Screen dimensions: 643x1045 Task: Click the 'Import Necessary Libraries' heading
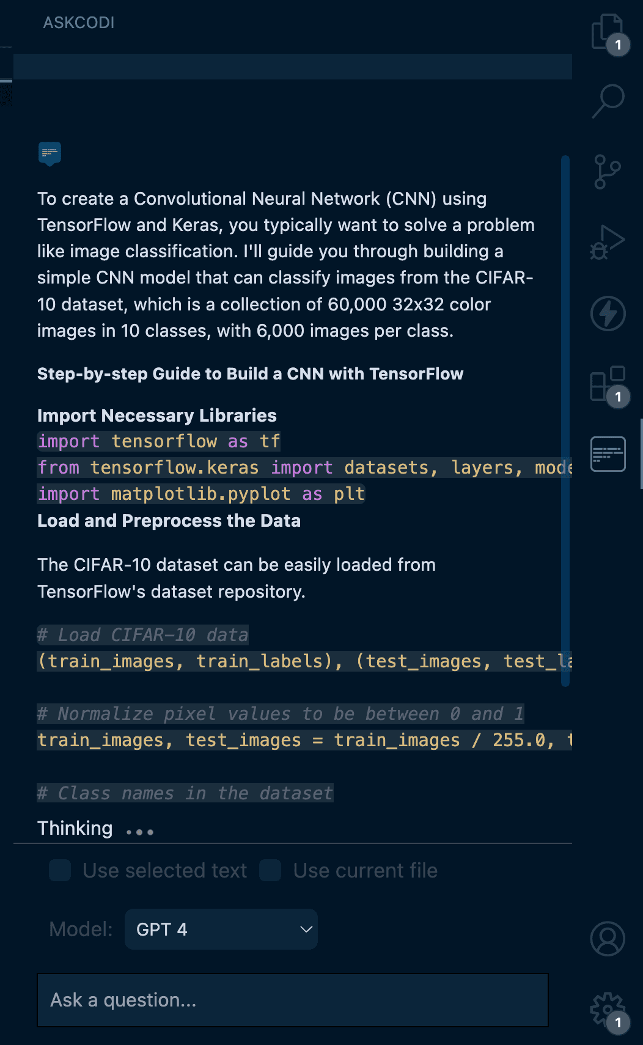[157, 416]
